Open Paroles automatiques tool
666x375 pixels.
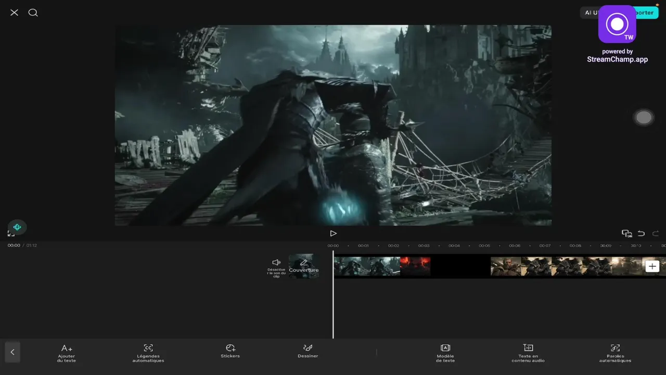click(x=615, y=353)
